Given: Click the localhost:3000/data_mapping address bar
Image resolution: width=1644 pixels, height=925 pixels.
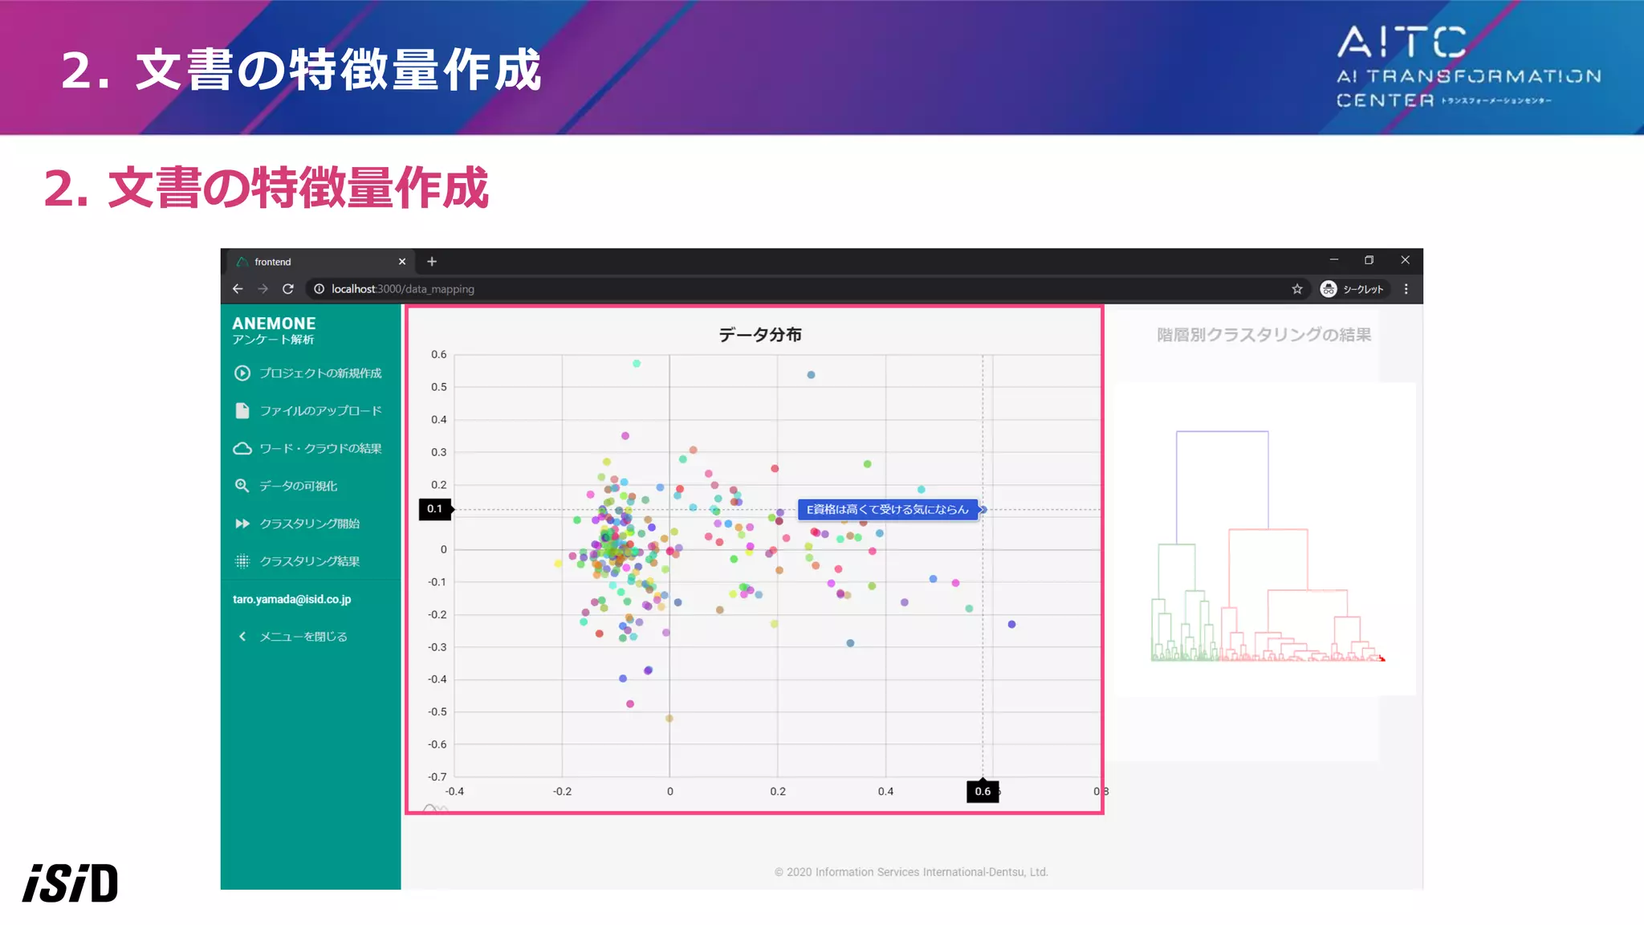Looking at the screenshot, I should [809, 289].
